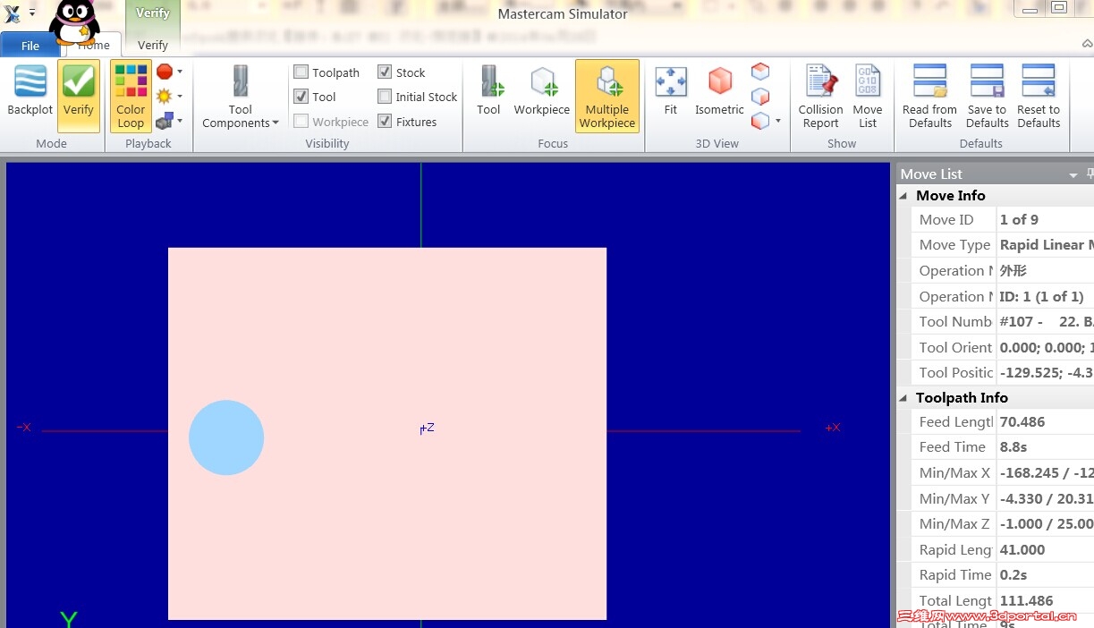
Task: Click the Rapid Time value 0.2s
Action: pyautogui.click(x=1013, y=575)
